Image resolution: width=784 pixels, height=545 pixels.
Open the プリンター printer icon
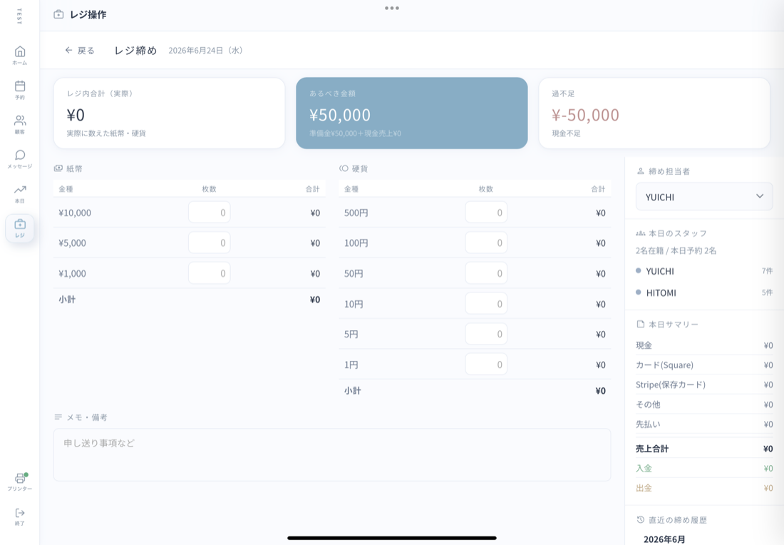click(19, 482)
